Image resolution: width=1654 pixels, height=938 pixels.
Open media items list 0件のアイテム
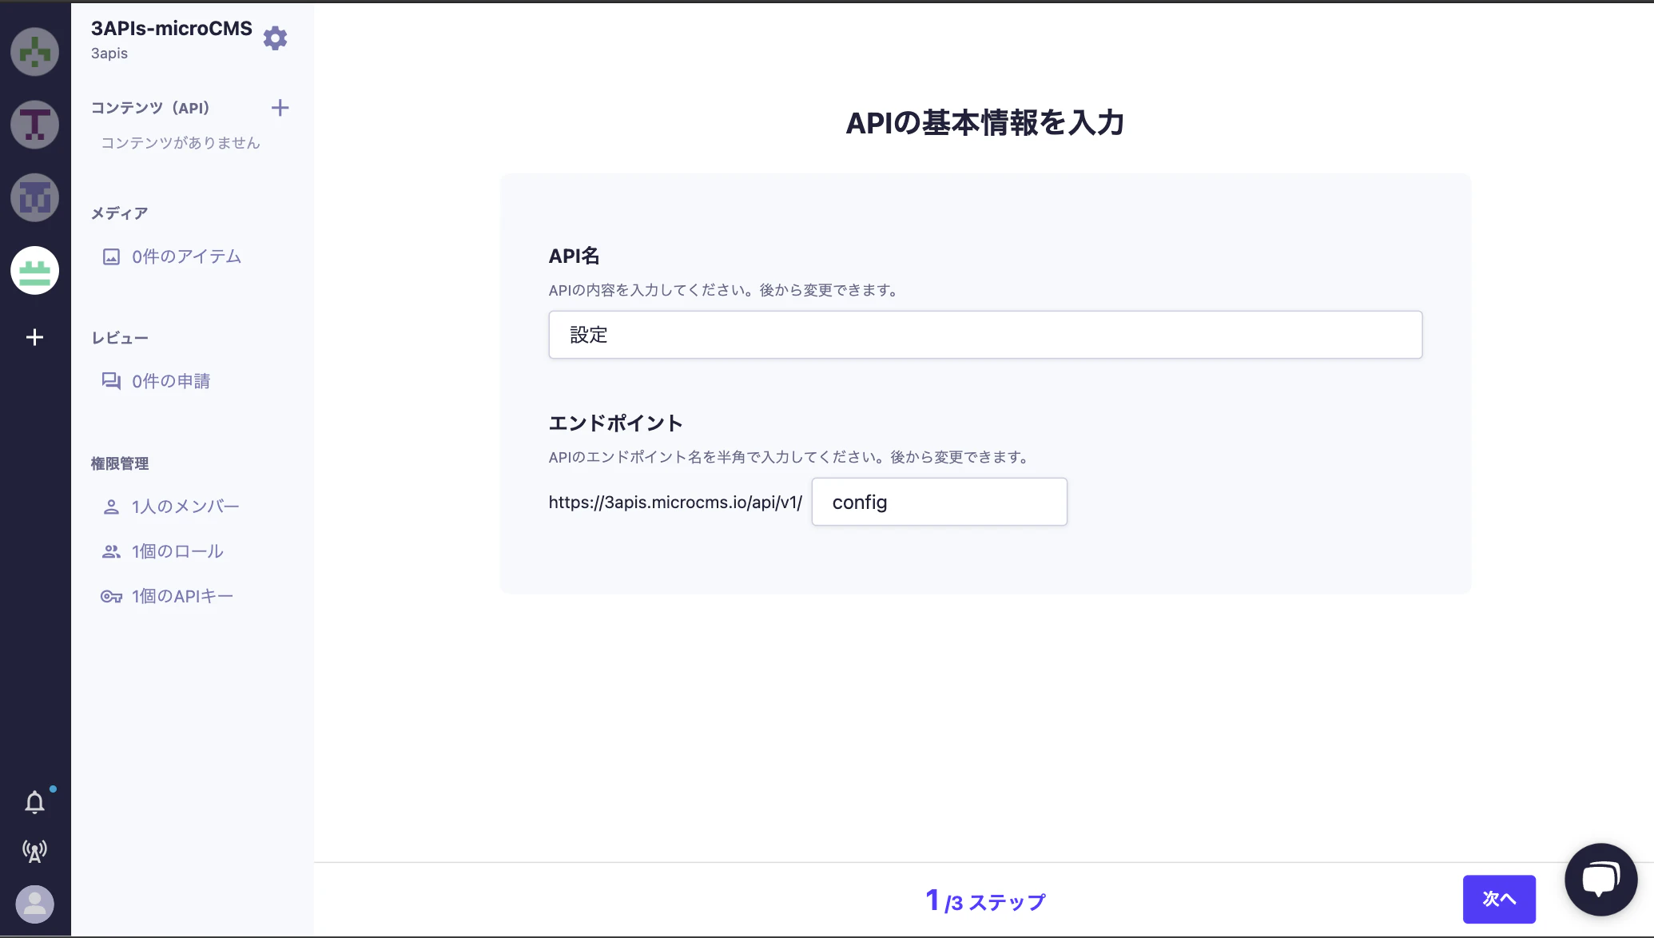[x=172, y=256]
